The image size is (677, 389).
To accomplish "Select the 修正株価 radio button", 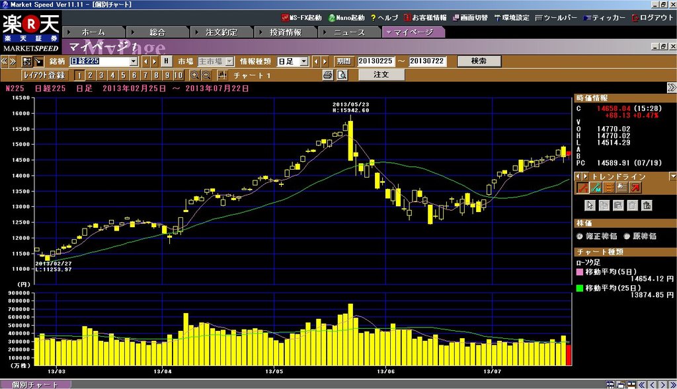I will (x=580, y=236).
